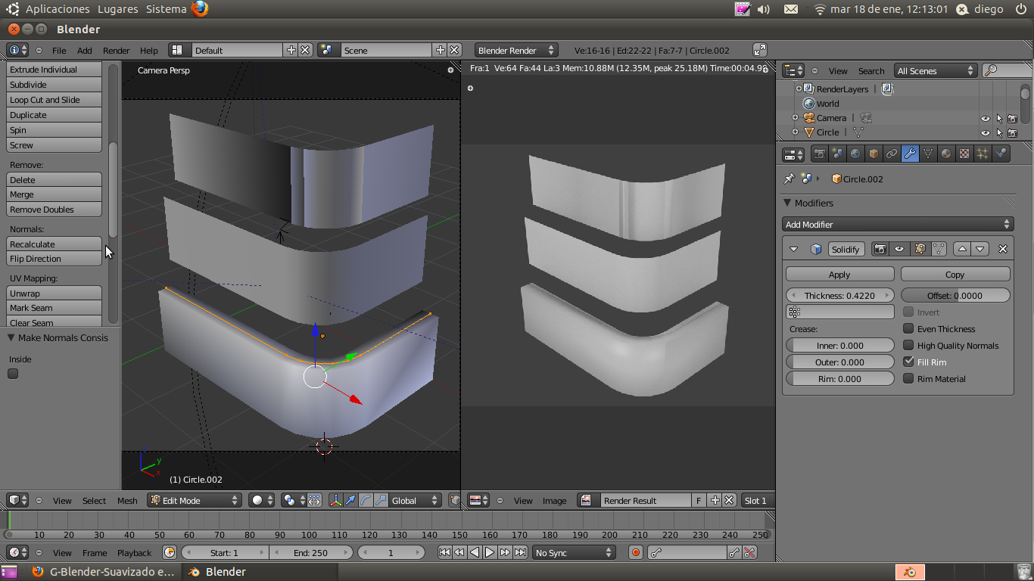The width and height of the screenshot is (1034, 581).
Task: Open the Add Modifier dropdown
Action: click(897, 225)
